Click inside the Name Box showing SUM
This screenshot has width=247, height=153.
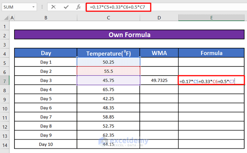pyautogui.click(x=17, y=7)
